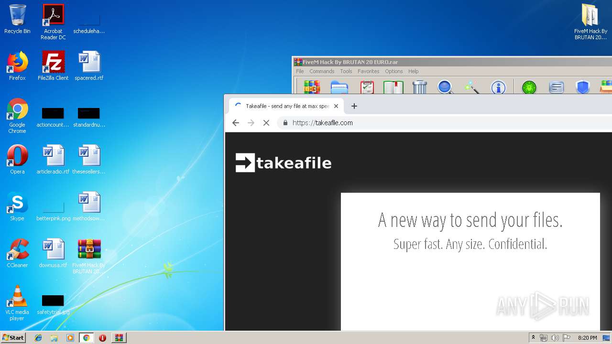
Task: Click the VirusScan green bug icon in WinRAR
Action: pyautogui.click(x=529, y=87)
